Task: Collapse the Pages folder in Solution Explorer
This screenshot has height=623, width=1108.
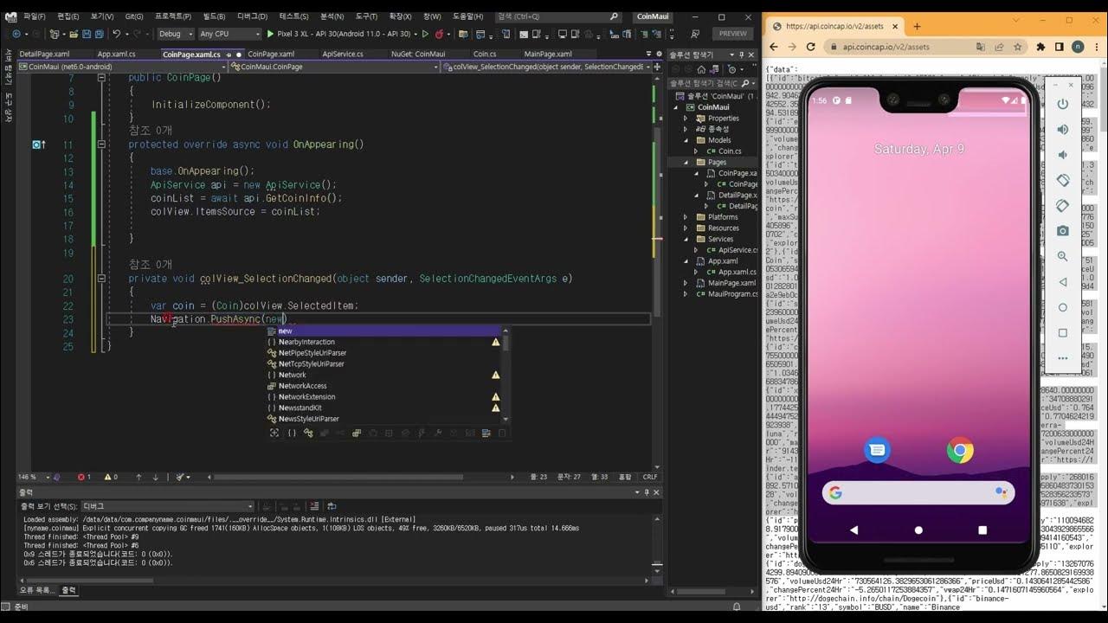Action: click(686, 162)
